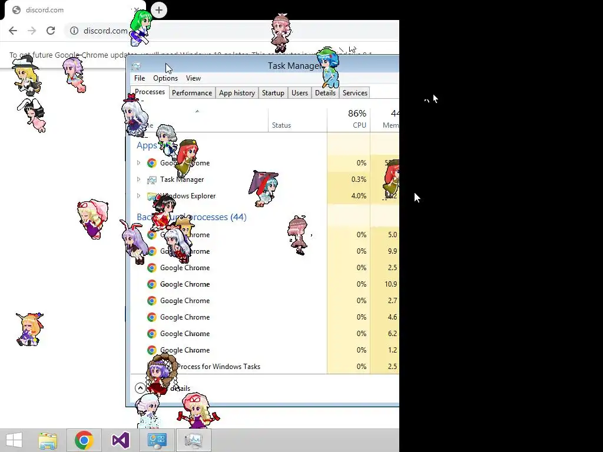The width and height of the screenshot is (603, 452).
Task: Select the Windows Explorer process row
Action: (x=265, y=196)
